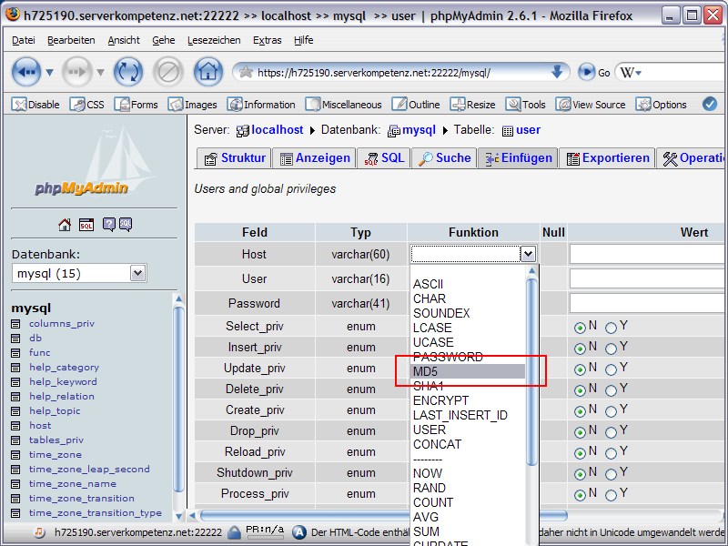Select Y for Delete_priv
This screenshot has height=546, width=728.
pos(611,390)
